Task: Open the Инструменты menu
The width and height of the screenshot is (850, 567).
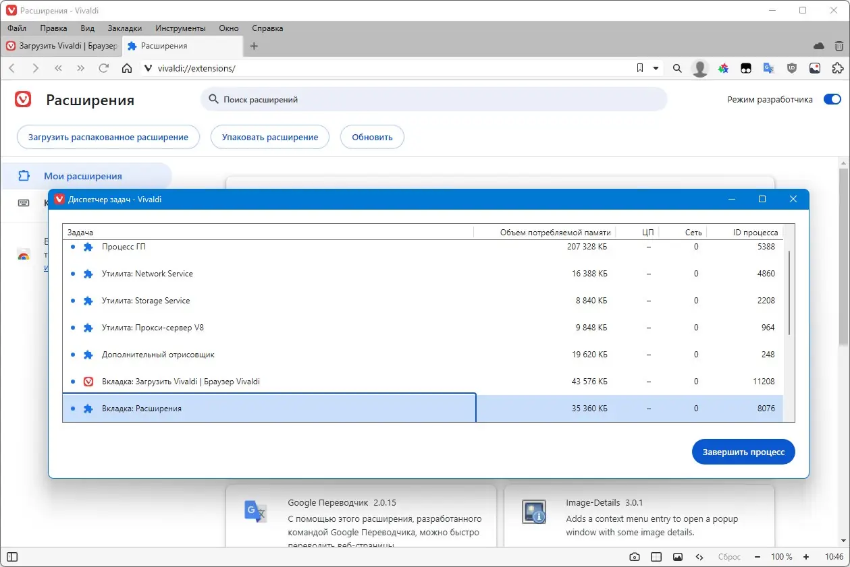Action: click(x=180, y=28)
